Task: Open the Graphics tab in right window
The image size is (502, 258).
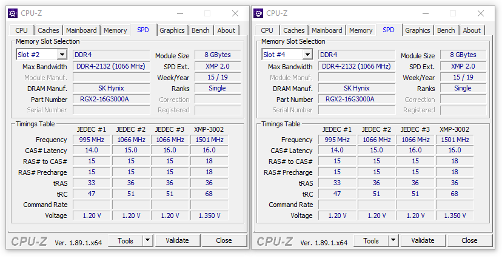Action: pos(418,30)
